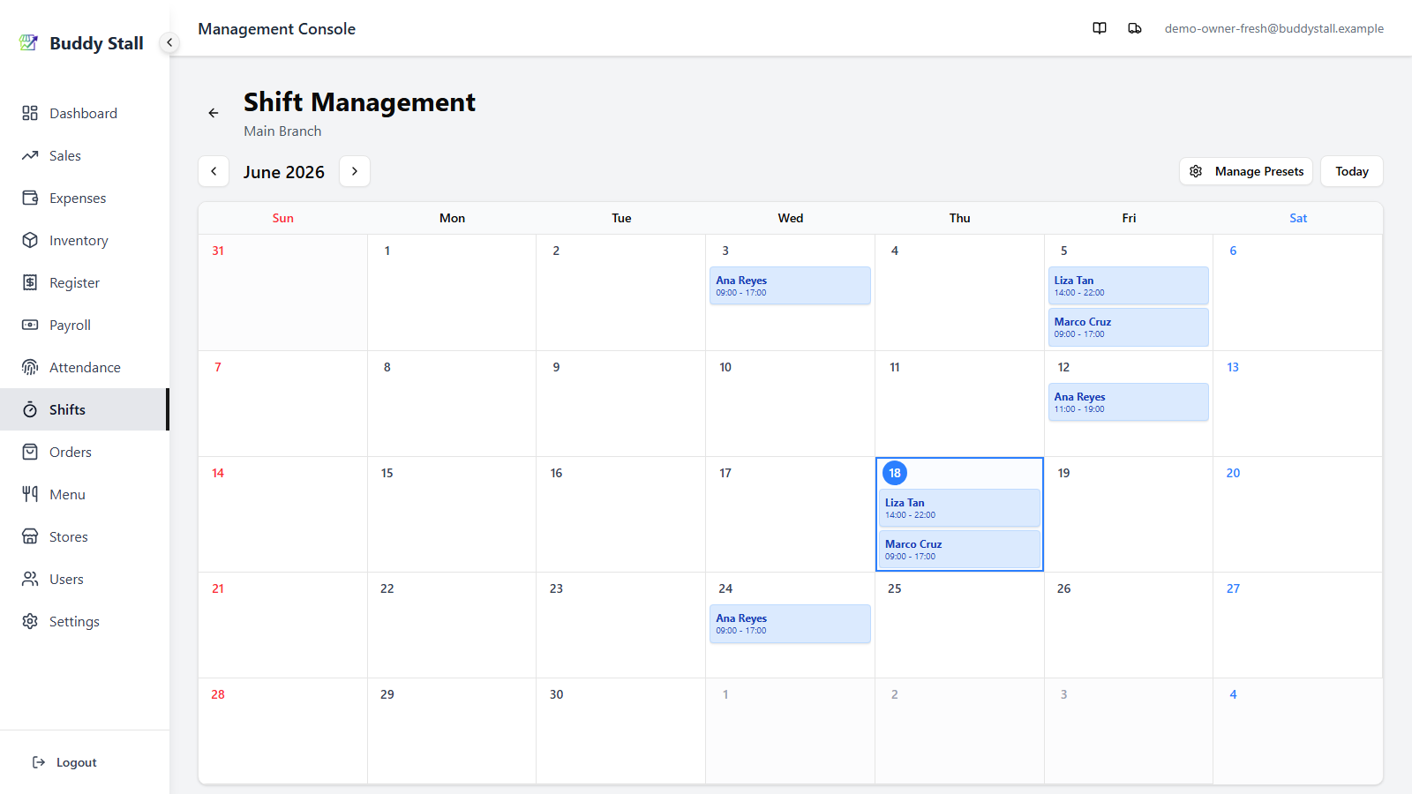Click the Stores shop icon
This screenshot has height=794, width=1412.
click(x=30, y=536)
